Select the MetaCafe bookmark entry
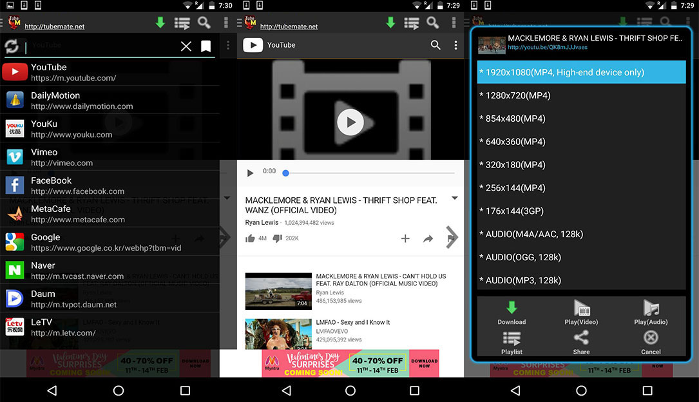Screen dimensions: 699x402 [x=110, y=214]
